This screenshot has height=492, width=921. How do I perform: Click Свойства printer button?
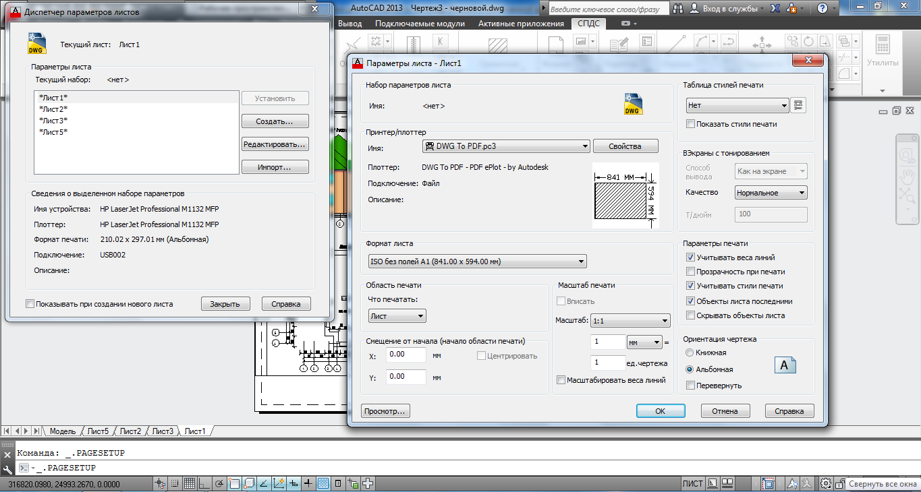click(625, 146)
